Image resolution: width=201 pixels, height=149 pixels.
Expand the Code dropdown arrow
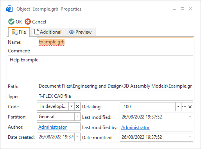coord(72,106)
